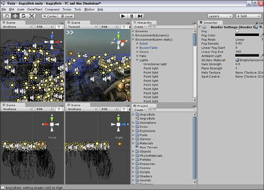Open the Fog Color swatch

point(247,35)
